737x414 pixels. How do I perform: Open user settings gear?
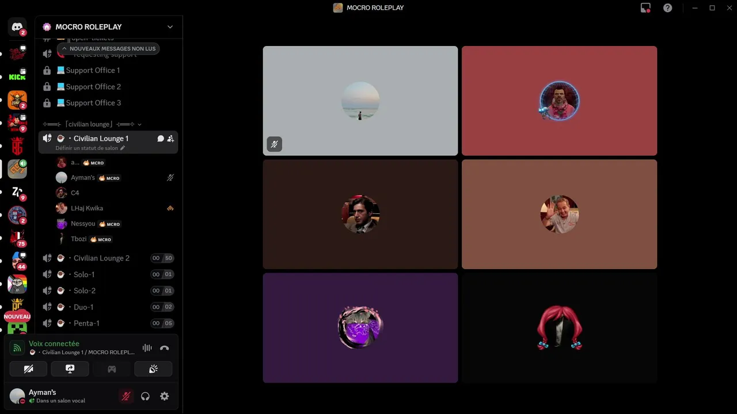coord(165,396)
